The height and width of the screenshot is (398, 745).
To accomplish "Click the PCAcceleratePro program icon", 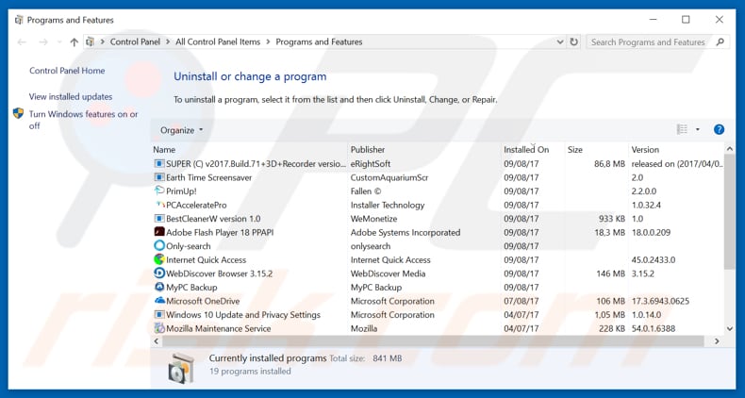I will click(x=160, y=205).
